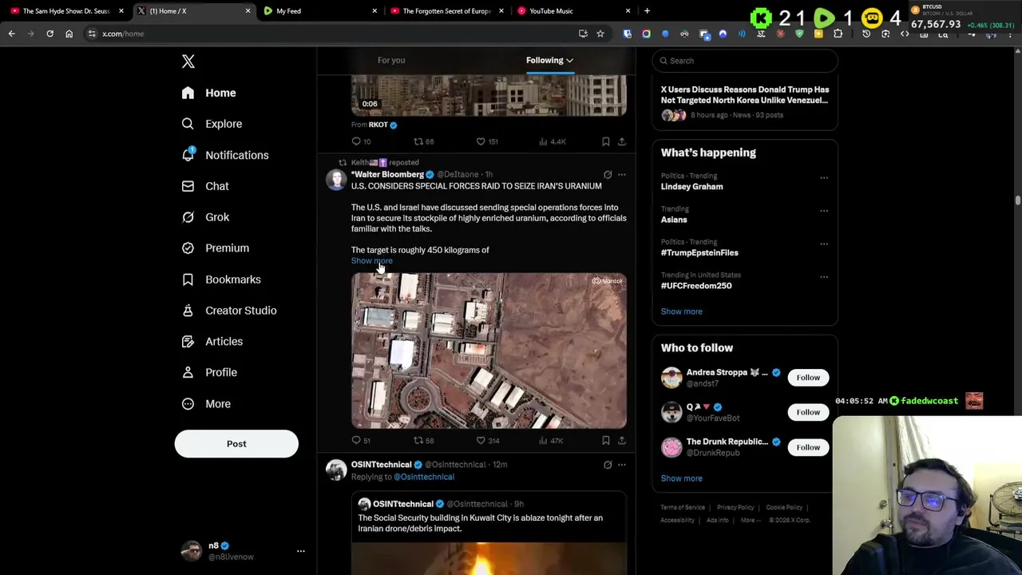1022x575 pixels.
Task: Open options for #TrumpEpsteinFiles trend
Action: pyautogui.click(x=824, y=244)
